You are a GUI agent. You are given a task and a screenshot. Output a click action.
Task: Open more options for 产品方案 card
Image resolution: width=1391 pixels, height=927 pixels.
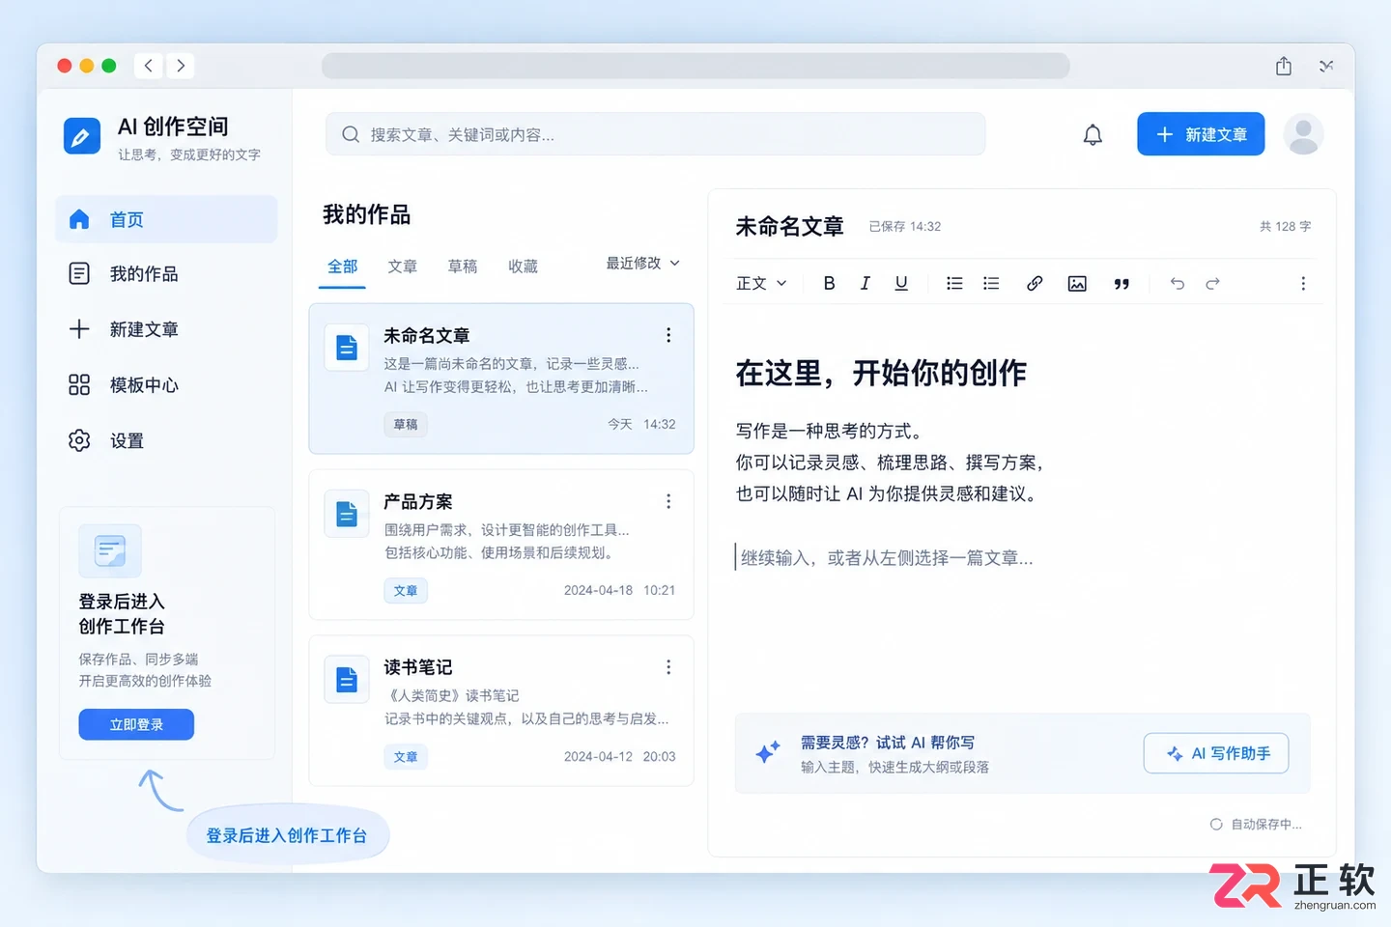[668, 501]
